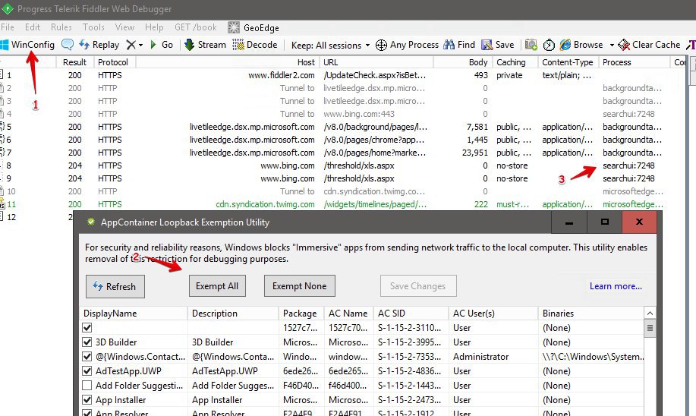696x416 pixels.
Task: Click the Any Process target icon
Action: pyautogui.click(x=381, y=45)
